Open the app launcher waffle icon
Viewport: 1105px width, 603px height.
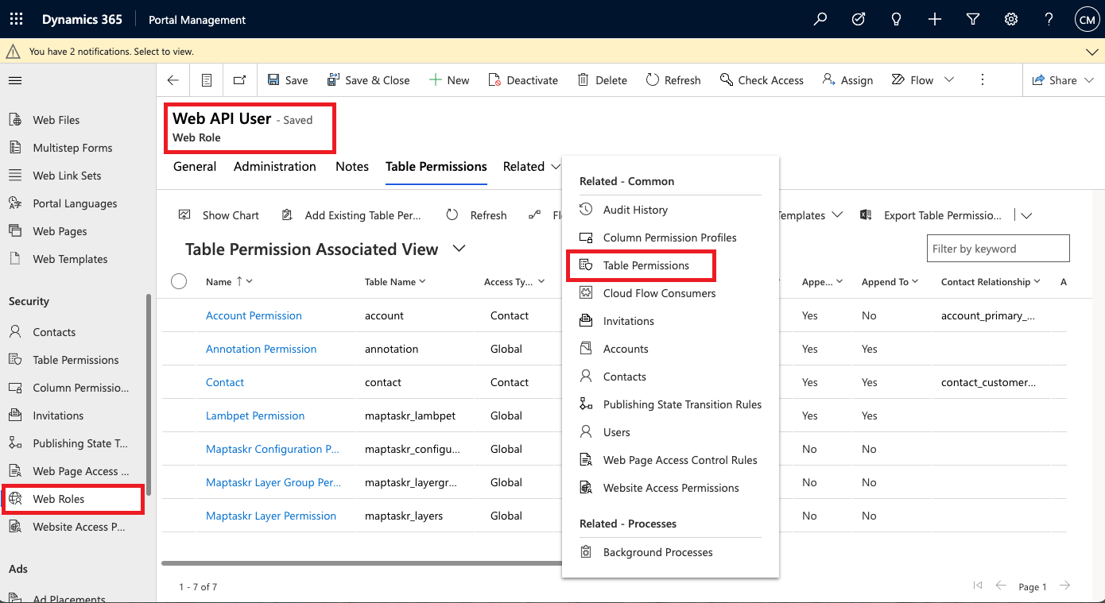[16, 19]
